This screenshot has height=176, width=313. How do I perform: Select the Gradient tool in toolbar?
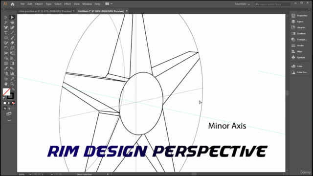(12, 64)
